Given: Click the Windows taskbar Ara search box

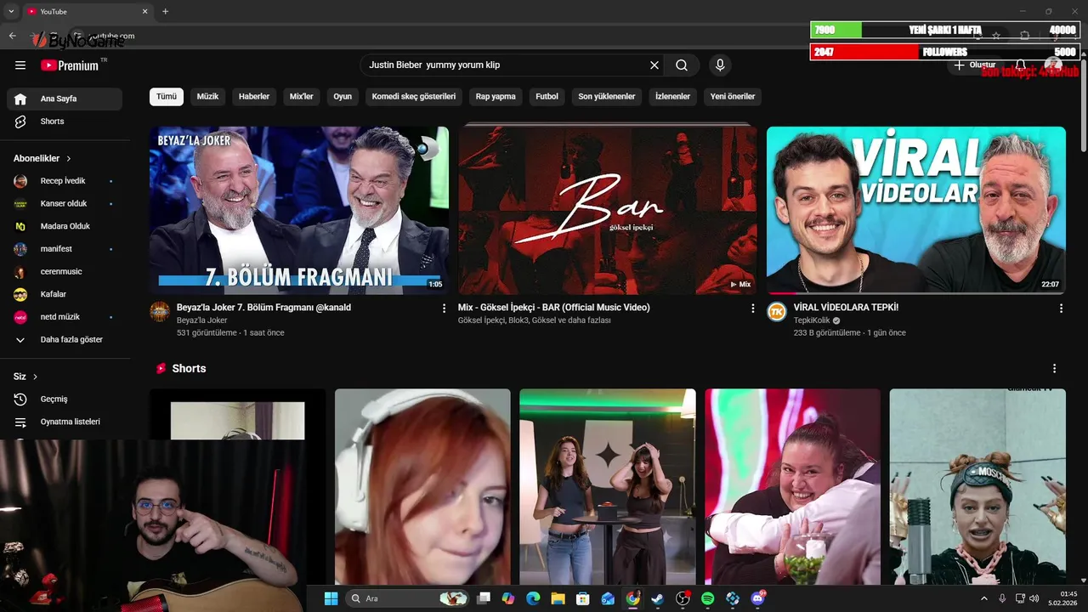Looking at the screenshot, I should pos(408,598).
